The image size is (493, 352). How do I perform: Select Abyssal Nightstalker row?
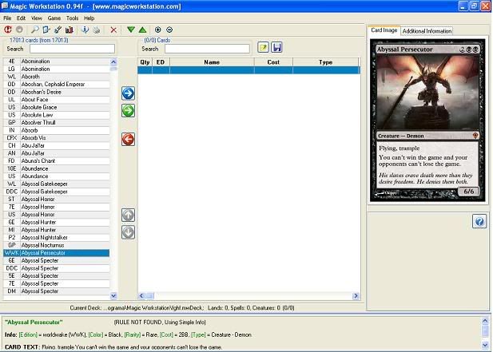[57, 237]
